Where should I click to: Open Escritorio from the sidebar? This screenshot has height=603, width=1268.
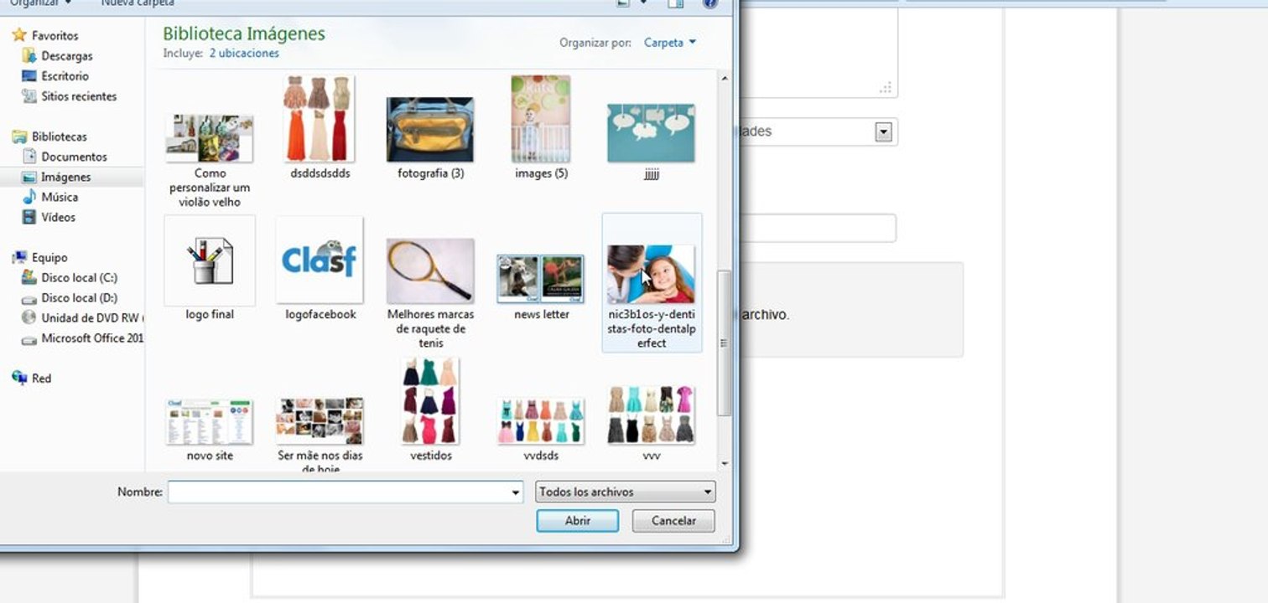pyautogui.click(x=65, y=76)
